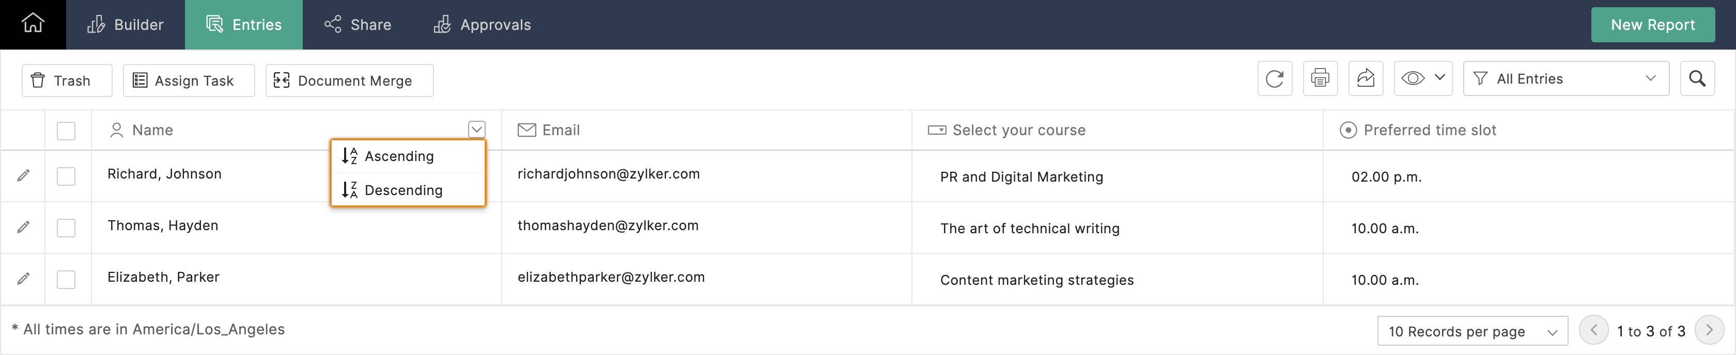This screenshot has width=1736, height=355.
Task: Toggle the select-all header checkbox
Action: click(x=66, y=131)
